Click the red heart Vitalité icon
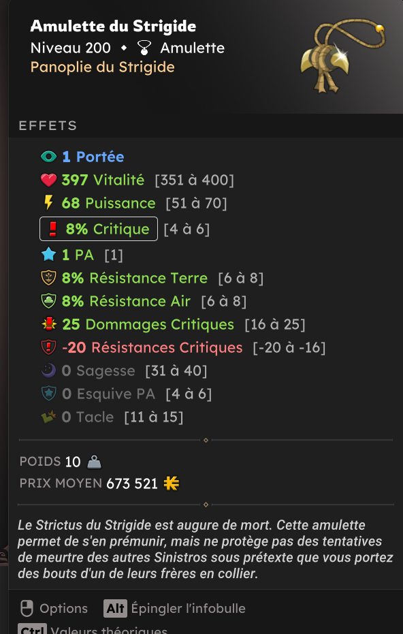 pos(49,180)
